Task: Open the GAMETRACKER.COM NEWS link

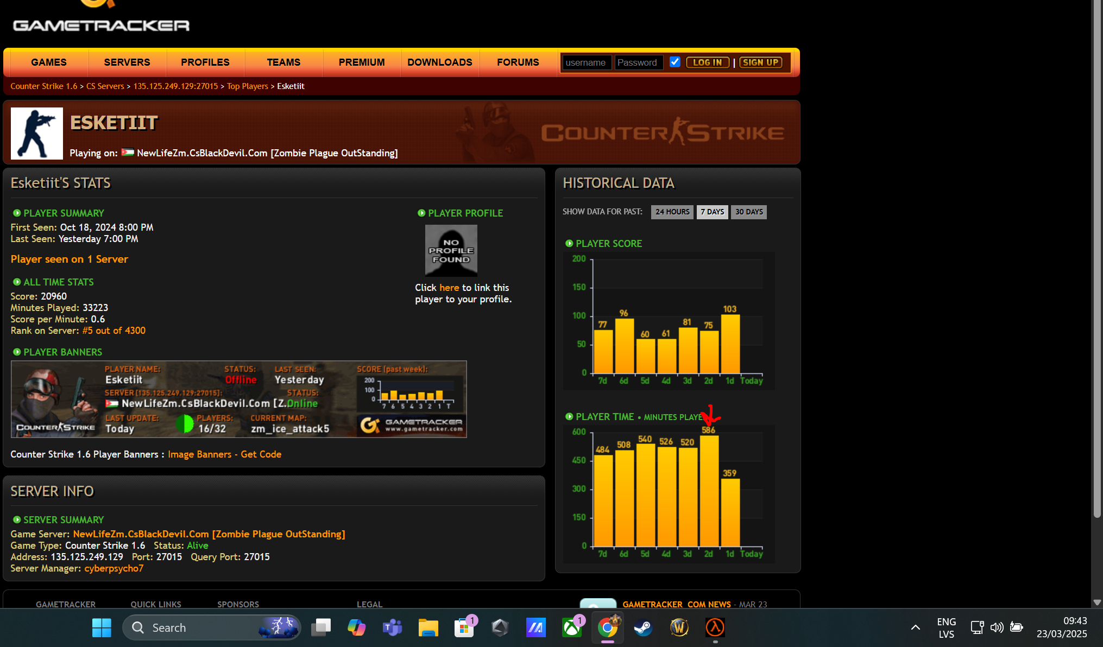Action: click(677, 604)
